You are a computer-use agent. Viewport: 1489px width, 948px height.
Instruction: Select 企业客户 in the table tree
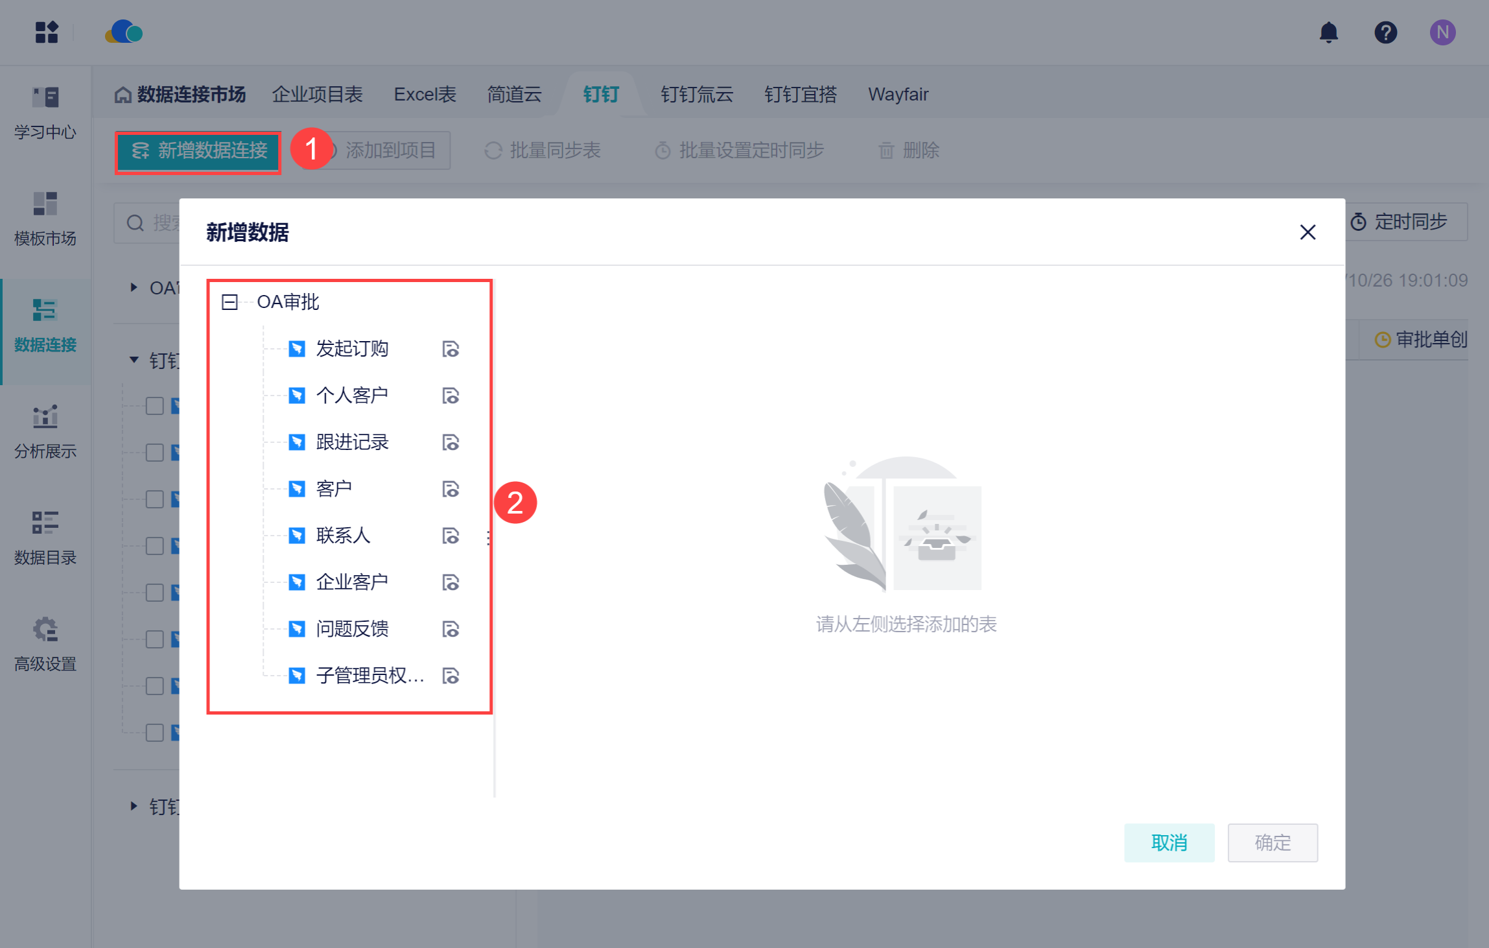pos(351,582)
